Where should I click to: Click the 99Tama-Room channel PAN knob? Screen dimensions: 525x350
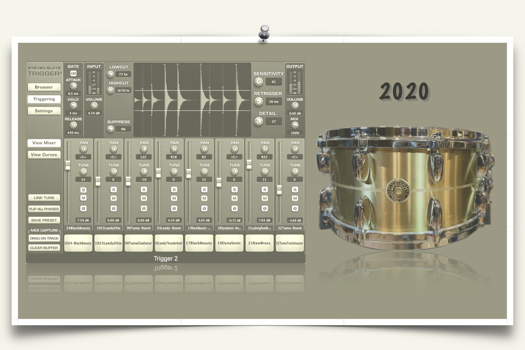coord(144,149)
